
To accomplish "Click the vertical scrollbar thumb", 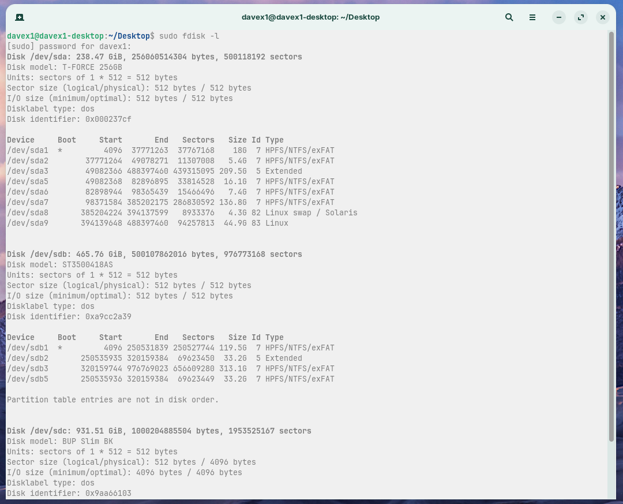I will tap(611, 237).
